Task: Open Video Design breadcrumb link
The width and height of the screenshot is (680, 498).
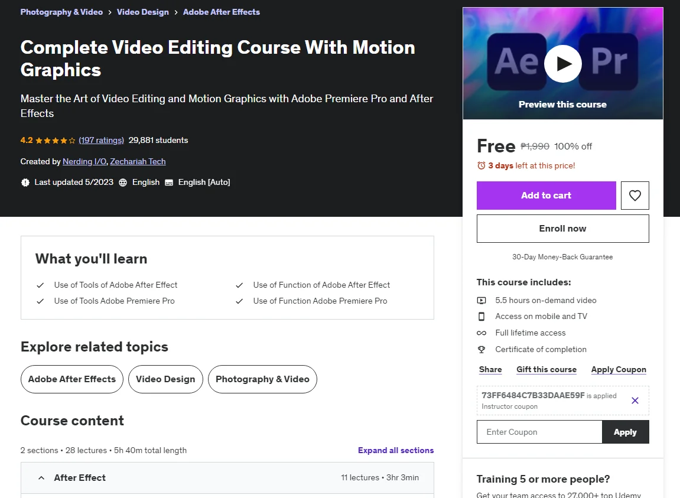Action: [x=143, y=12]
